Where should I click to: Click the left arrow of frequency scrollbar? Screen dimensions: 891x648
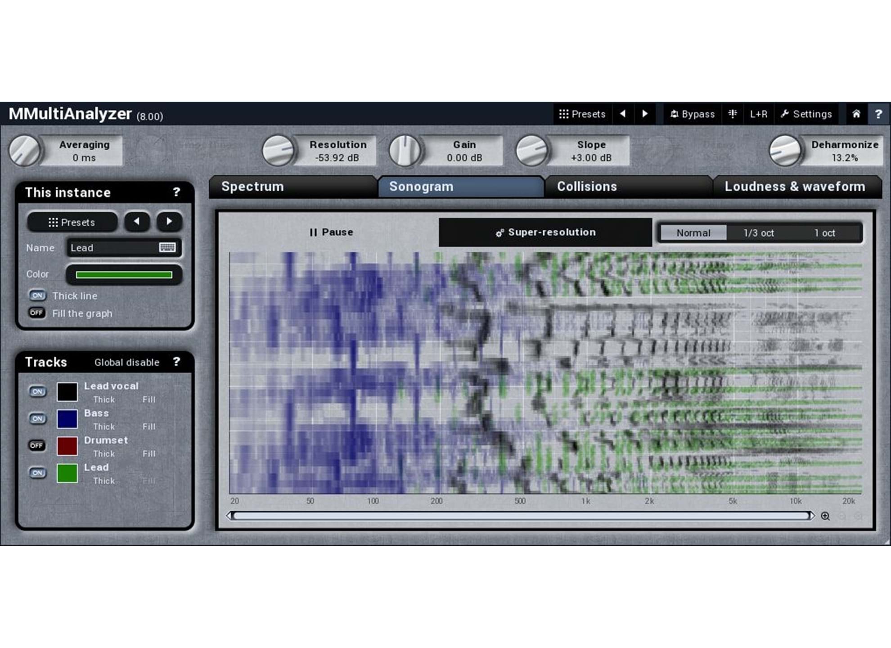coord(229,516)
